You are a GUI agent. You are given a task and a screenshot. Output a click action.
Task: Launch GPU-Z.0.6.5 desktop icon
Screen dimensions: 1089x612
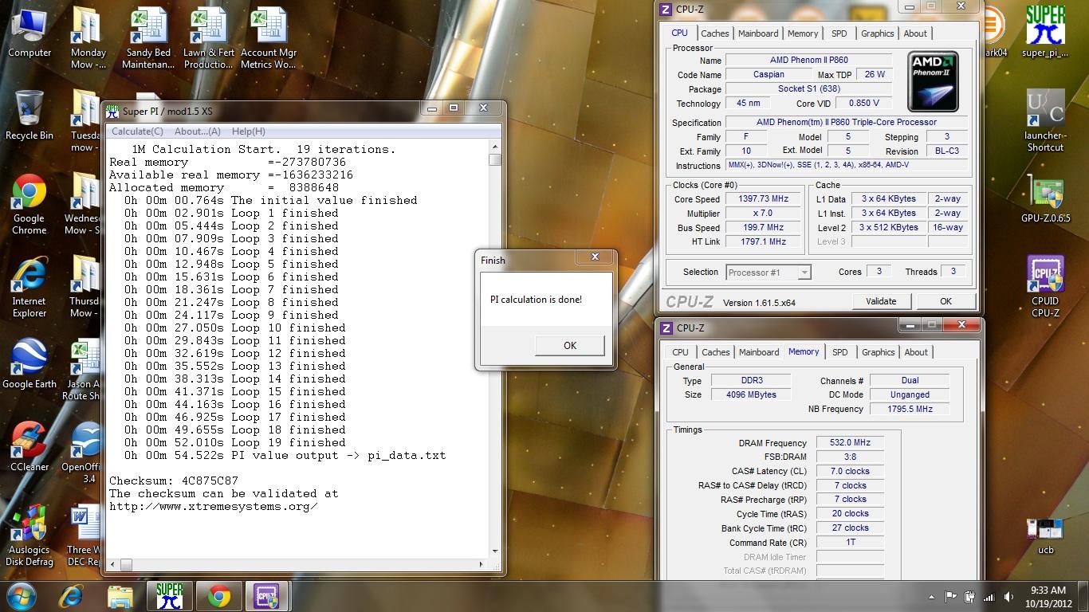(x=1045, y=199)
